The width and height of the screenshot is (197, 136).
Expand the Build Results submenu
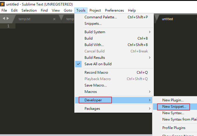[114, 57]
